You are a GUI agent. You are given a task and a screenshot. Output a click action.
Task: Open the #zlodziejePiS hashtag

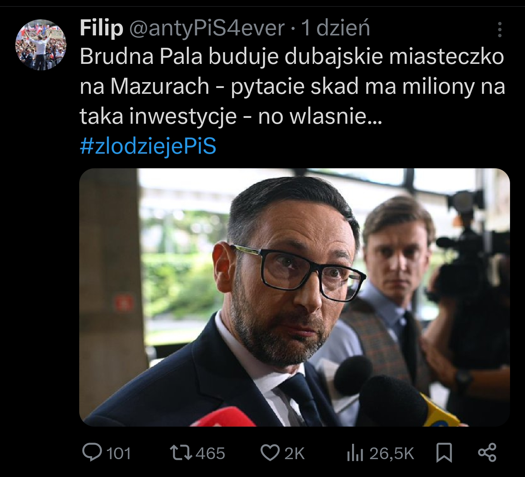click(148, 146)
